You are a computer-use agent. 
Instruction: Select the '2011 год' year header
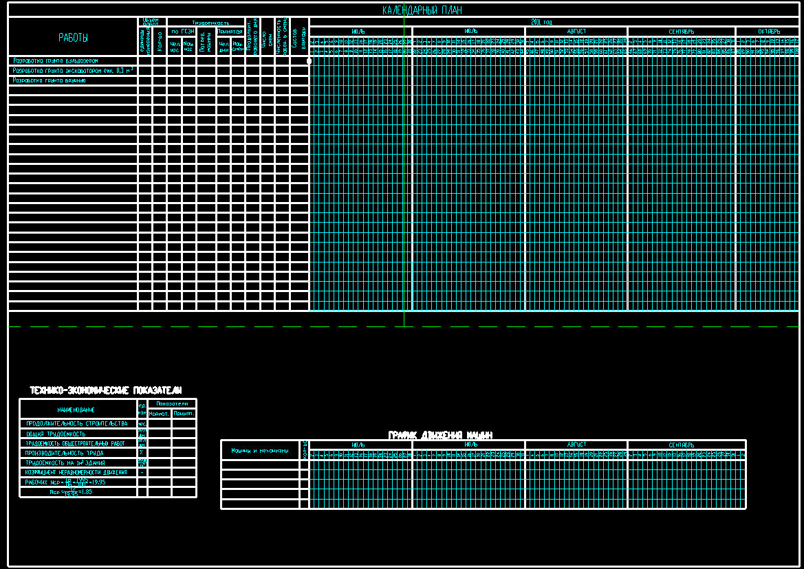(542, 23)
